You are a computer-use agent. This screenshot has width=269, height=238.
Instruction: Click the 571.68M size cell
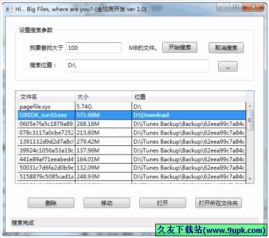coord(103,115)
